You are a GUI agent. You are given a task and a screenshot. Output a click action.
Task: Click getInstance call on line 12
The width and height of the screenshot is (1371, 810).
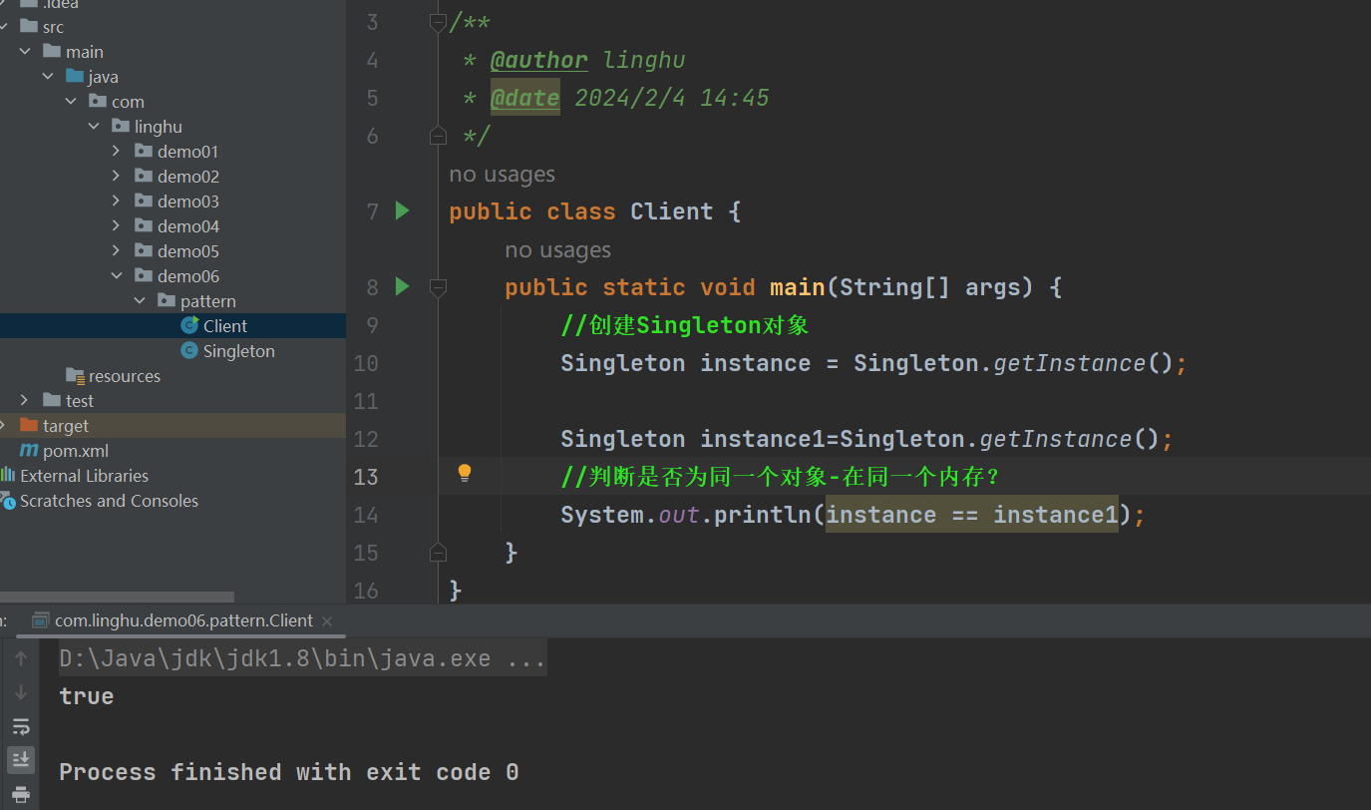[x=1055, y=439]
